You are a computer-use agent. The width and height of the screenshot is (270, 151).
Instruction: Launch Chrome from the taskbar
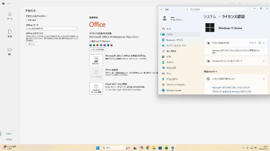[147, 148]
